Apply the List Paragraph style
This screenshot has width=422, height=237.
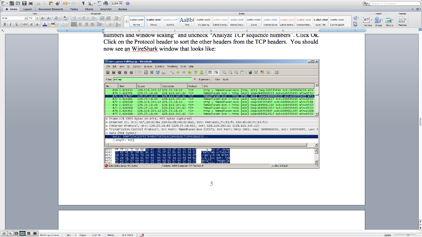(337, 21)
